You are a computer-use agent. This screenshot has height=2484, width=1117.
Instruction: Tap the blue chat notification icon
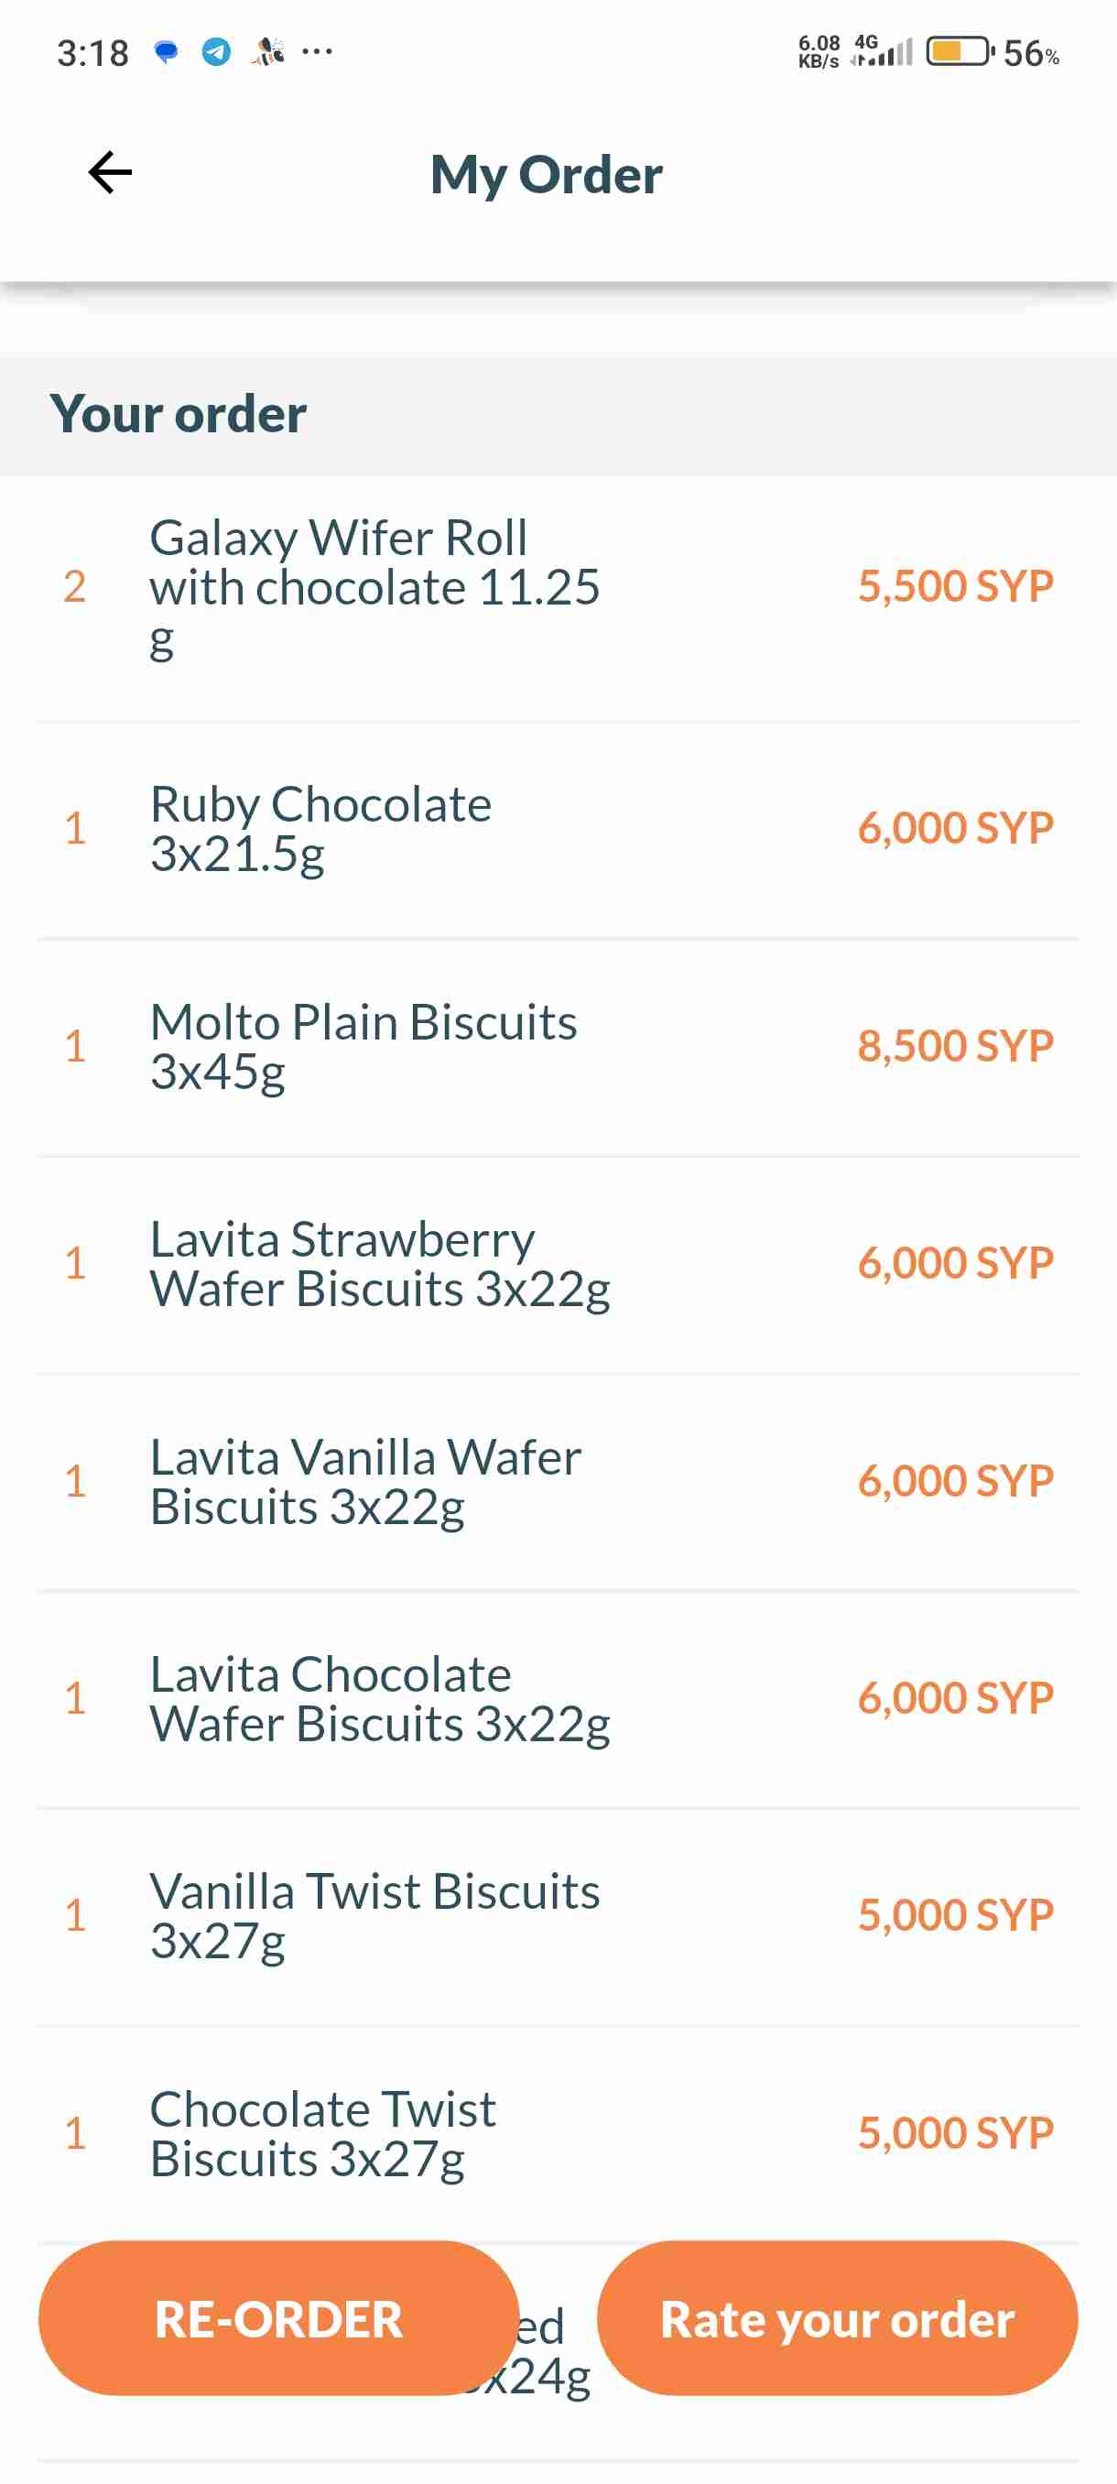pyautogui.click(x=167, y=52)
